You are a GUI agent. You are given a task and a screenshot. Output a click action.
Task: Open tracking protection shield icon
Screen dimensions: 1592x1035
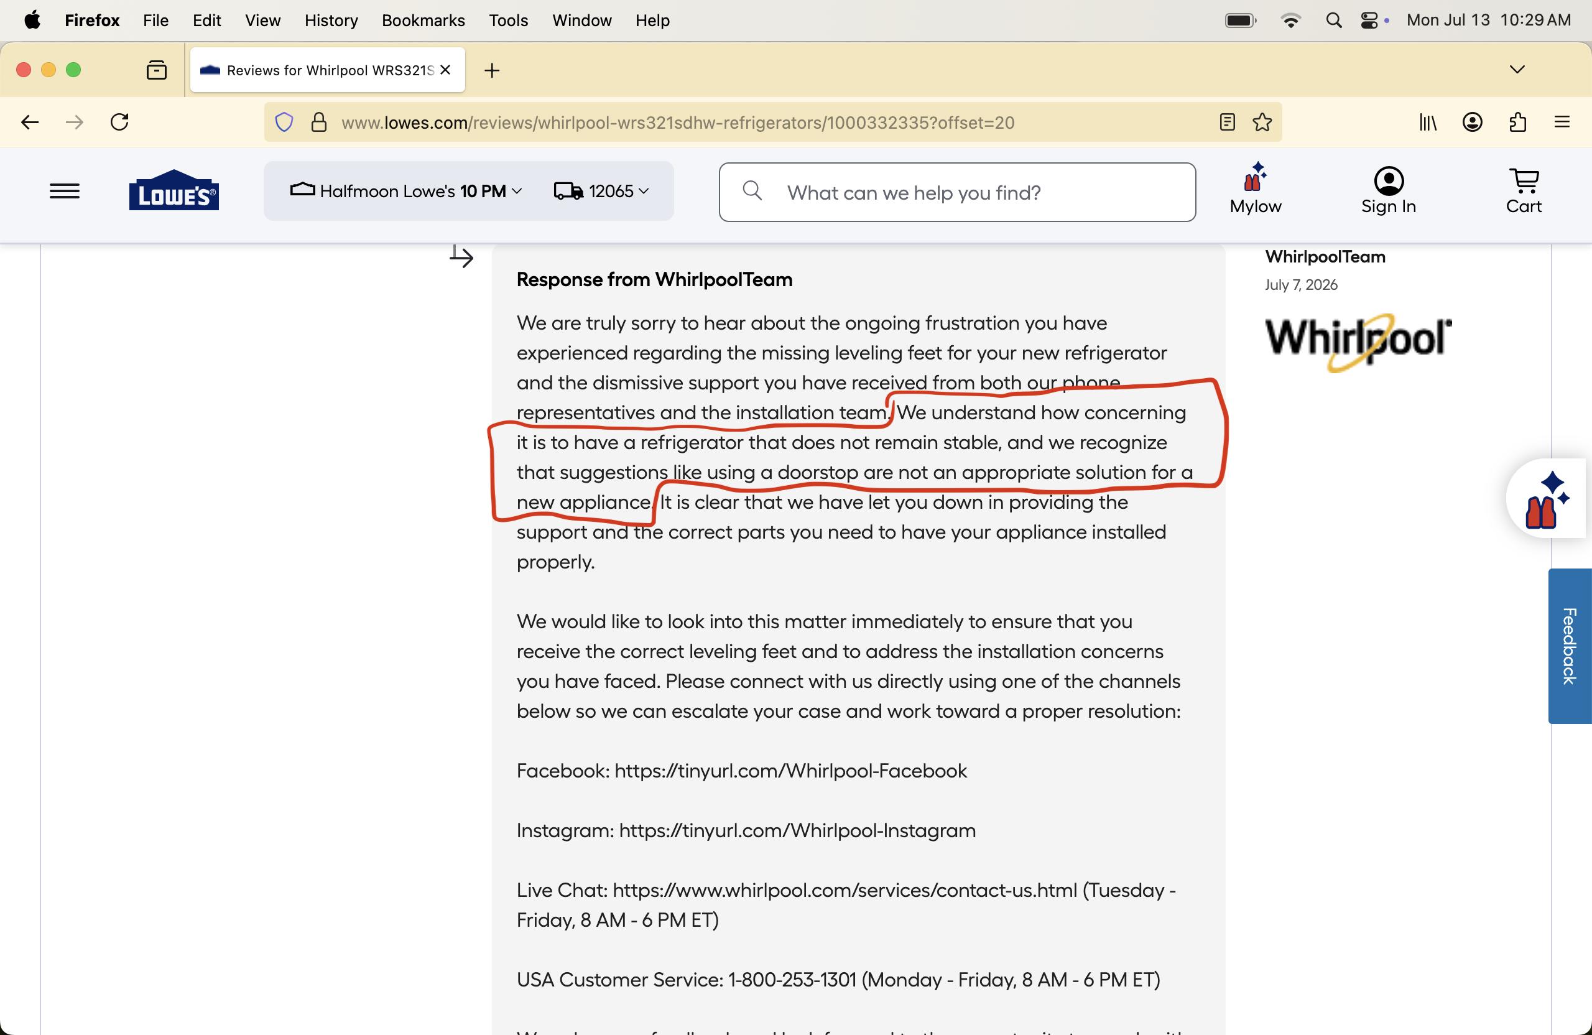point(284,123)
